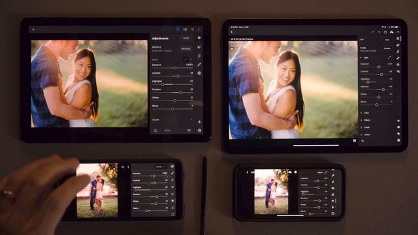The height and width of the screenshot is (235, 418).
Task: Click the AUTO button next to Adjustments on the Android tablet
Action: point(186,39)
